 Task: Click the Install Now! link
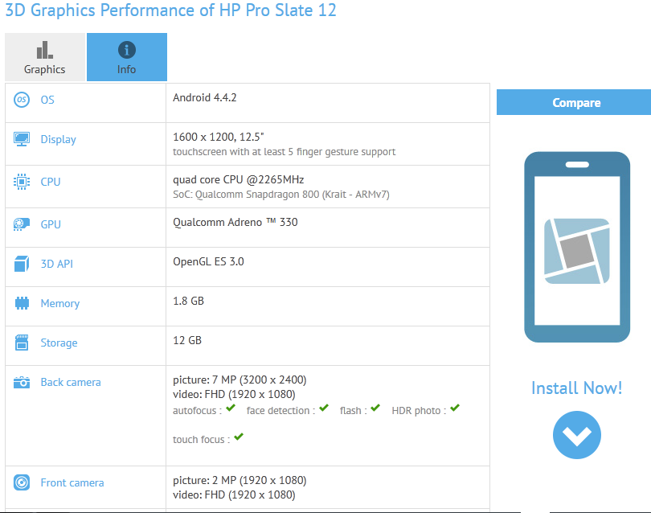point(577,388)
